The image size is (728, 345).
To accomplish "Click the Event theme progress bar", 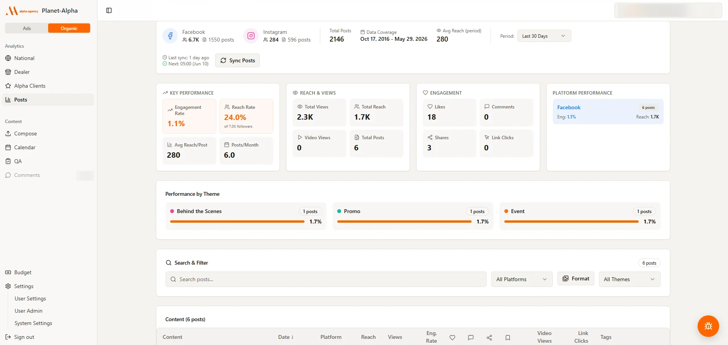I will 571,222.
